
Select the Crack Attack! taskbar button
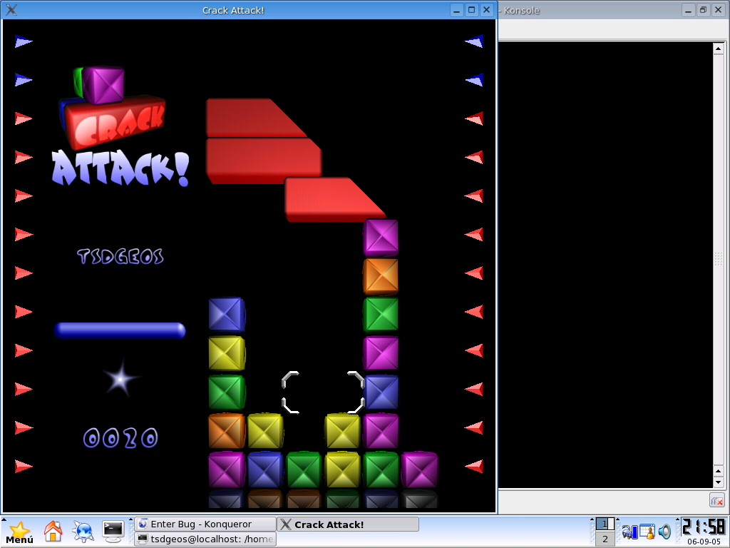347,524
